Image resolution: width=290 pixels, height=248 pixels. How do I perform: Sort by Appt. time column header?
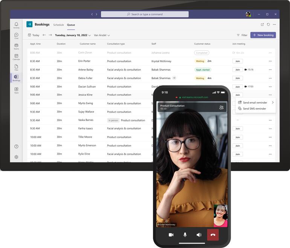35,44
